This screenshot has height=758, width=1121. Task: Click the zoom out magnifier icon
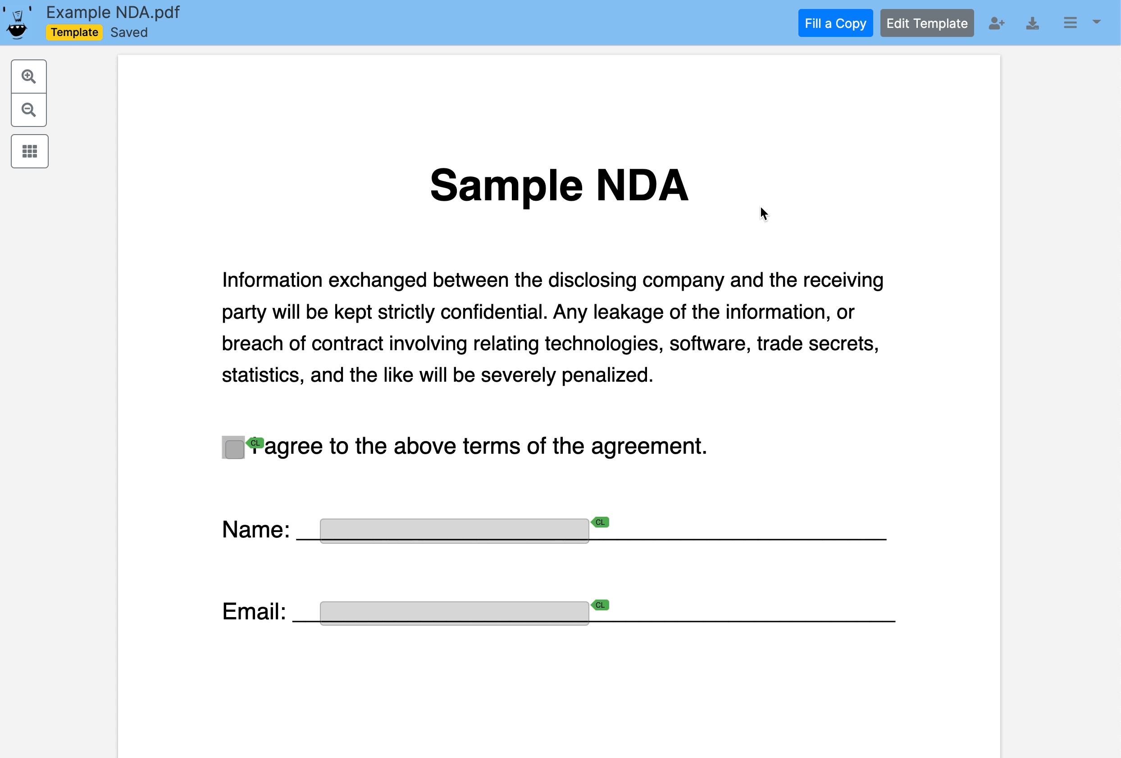[x=30, y=110]
